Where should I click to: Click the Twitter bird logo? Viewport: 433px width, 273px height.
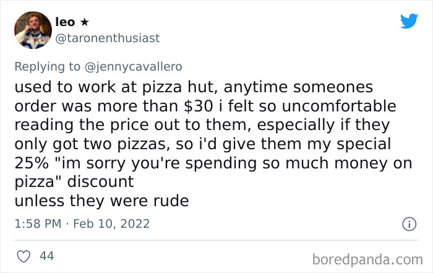click(x=409, y=21)
